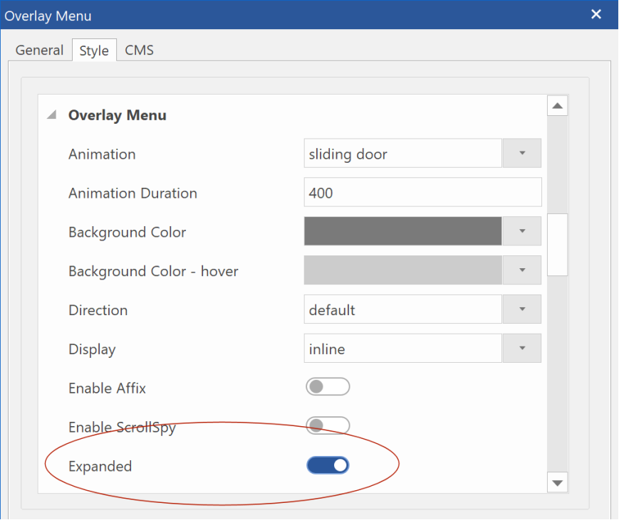
Task: Click the scrollbar down arrow
Action: [x=557, y=482]
